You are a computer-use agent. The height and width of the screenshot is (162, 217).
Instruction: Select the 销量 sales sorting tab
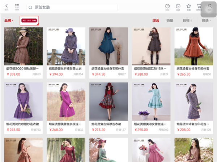point(170,21)
